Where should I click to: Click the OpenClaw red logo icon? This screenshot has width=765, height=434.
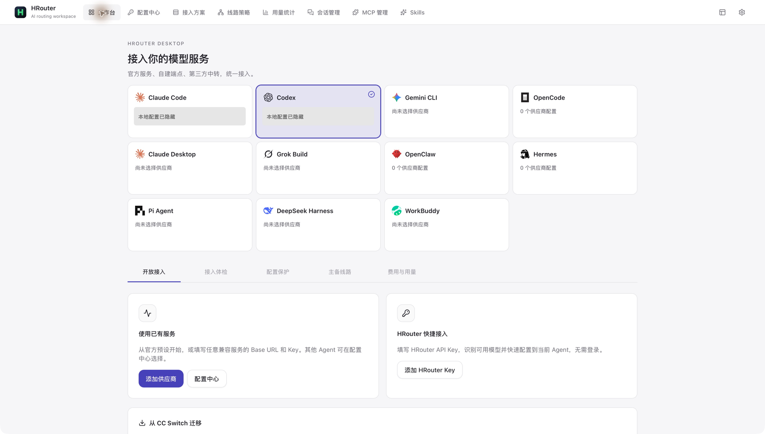click(397, 154)
